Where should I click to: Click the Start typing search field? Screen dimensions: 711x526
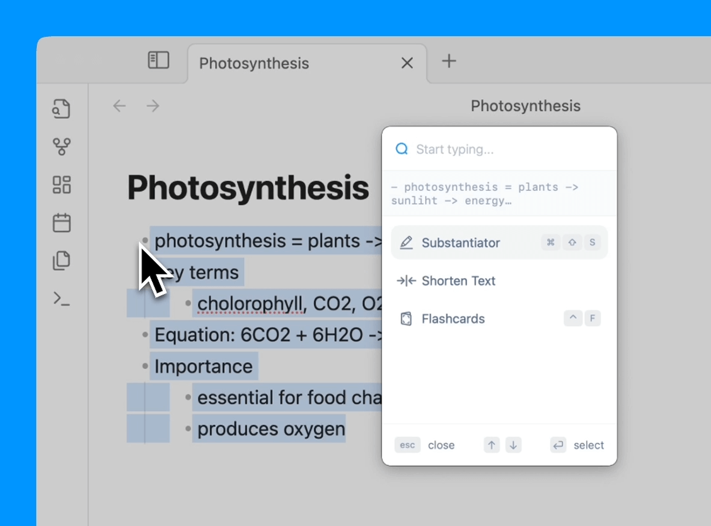511,149
